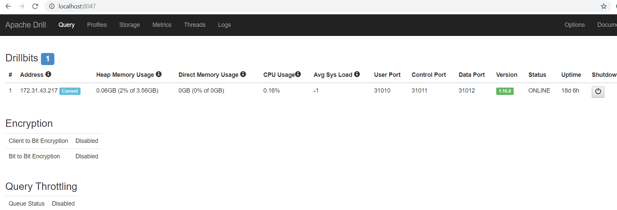The width and height of the screenshot is (617, 210).
Task: Click the Avg Sys Load info icon
Action: coord(357,74)
